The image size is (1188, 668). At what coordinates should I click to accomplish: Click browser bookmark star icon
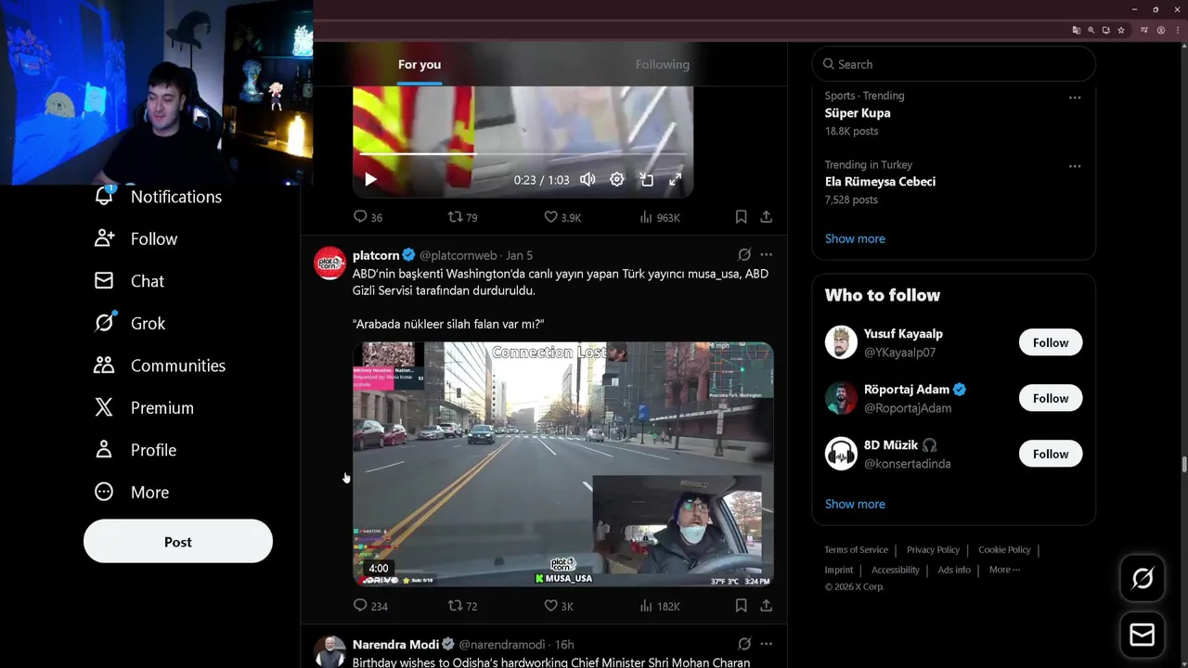[x=1121, y=30]
